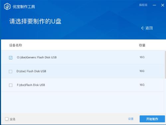The image size is (166, 125).
Task: Open the 设置 settings link
Action: (131, 119)
